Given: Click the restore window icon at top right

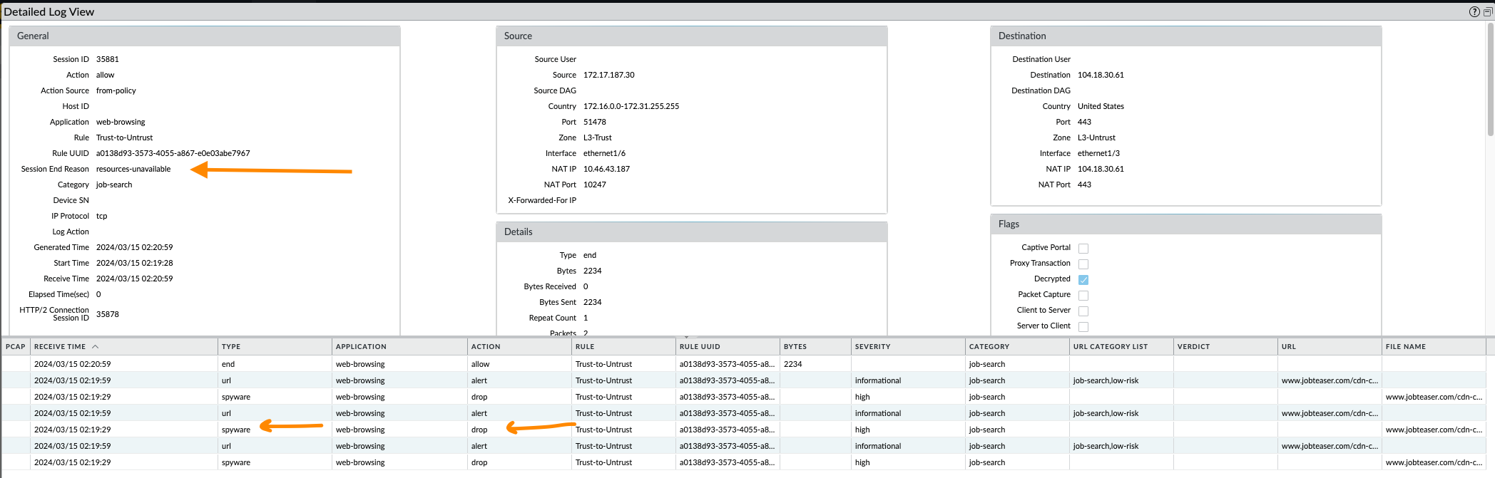Looking at the screenshot, I should click(1487, 11).
